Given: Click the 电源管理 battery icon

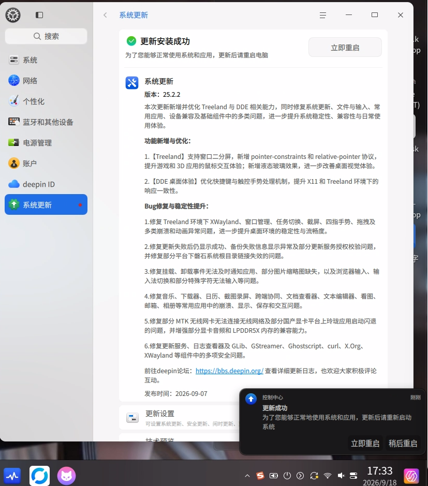Looking at the screenshot, I should [x=13, y=142].
